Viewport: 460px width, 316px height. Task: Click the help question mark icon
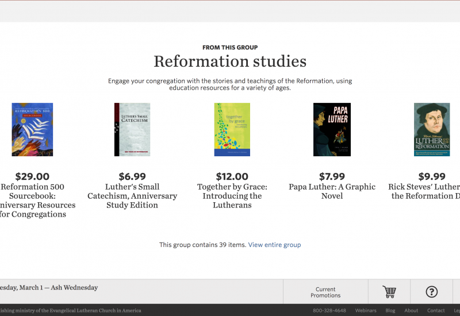click(x=432, y=292)
